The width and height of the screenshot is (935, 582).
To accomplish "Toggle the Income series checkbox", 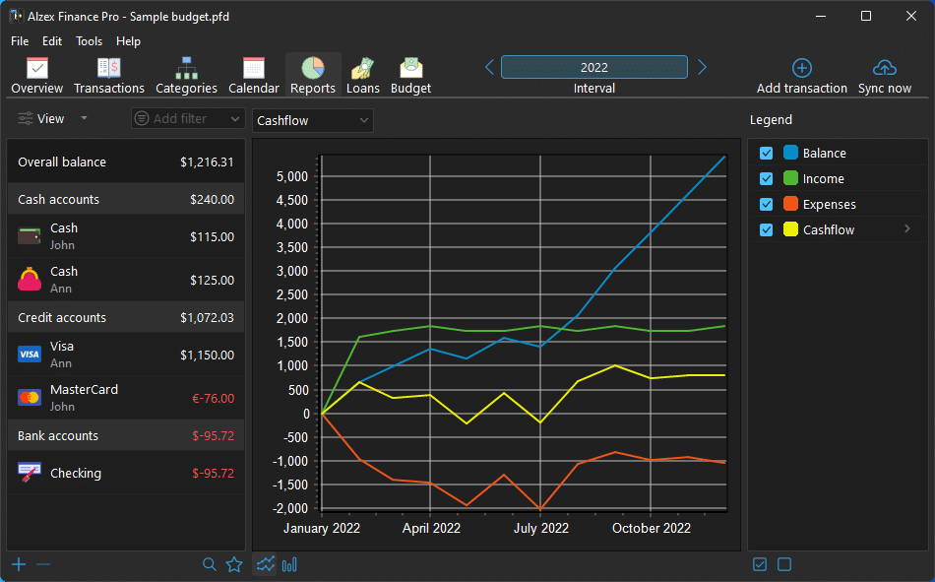I will coord(767,179).
